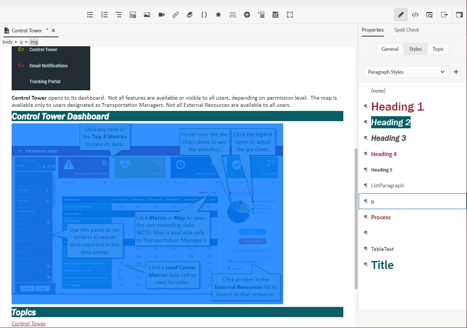The height and width of the screenshot is (328, 467).
Task: Click the starburst toolbar icon
Action: [218, 15]
